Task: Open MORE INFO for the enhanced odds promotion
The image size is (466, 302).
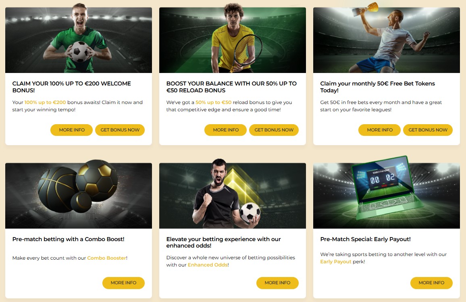Action: click(277, 283)
